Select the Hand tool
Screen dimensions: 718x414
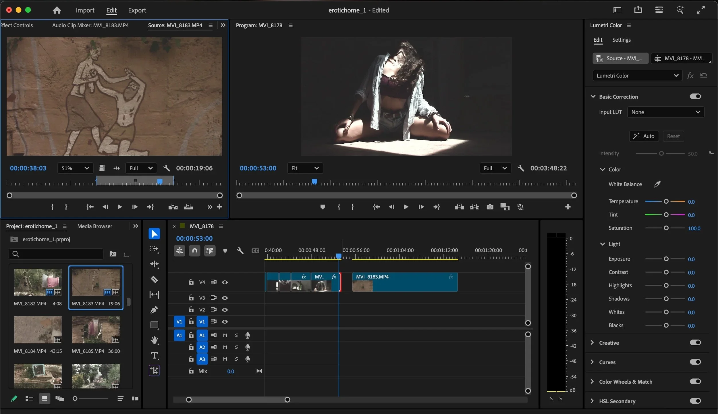[154, 340]
